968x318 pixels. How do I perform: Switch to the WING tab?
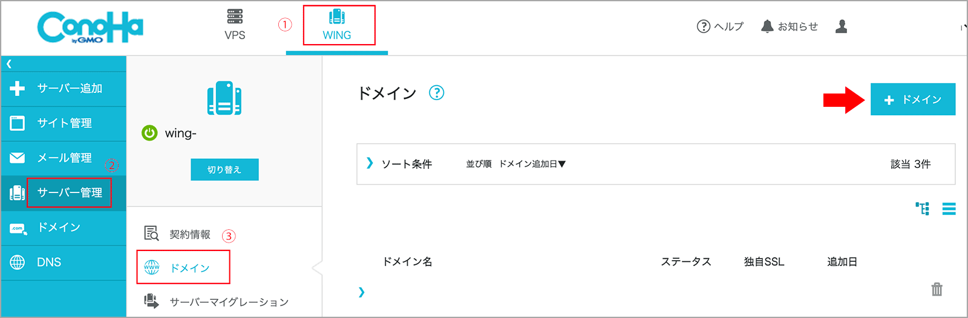coord(337,25)
